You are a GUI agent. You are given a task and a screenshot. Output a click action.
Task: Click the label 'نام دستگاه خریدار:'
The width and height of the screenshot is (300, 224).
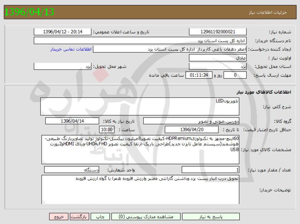(273, 41)
